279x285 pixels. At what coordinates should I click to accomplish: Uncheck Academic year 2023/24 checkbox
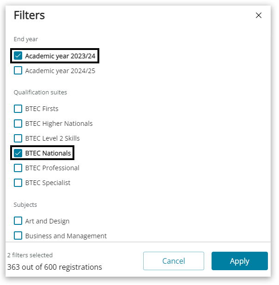[x=18, y=56]
